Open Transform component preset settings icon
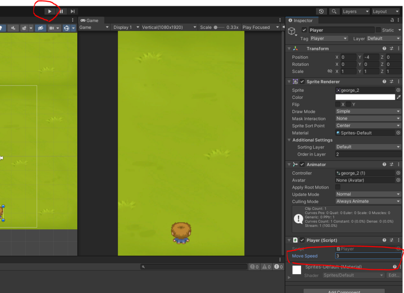404x293 pixels. tap(392, 48)
